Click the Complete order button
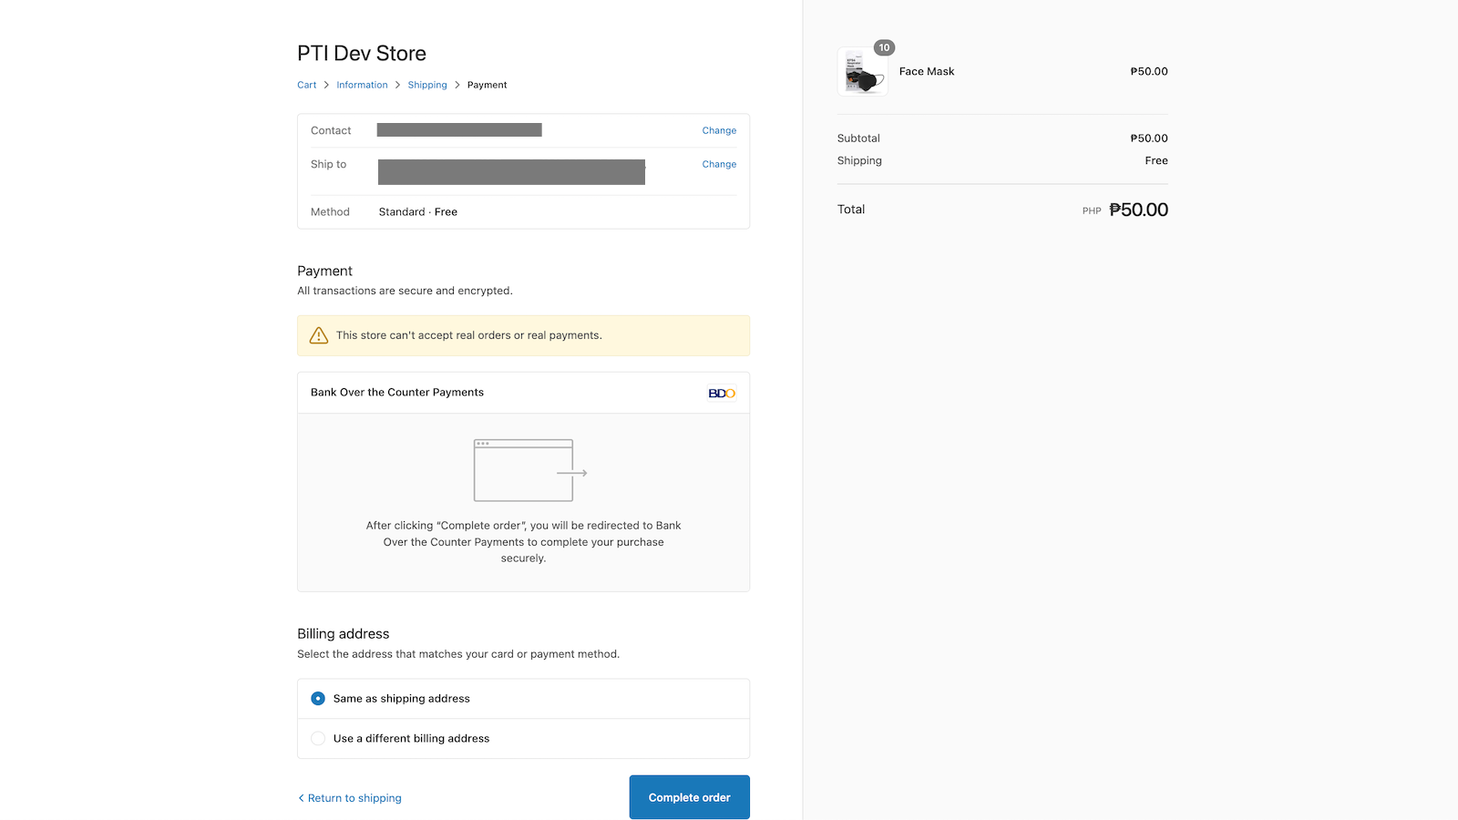 (689, 797)
